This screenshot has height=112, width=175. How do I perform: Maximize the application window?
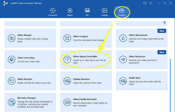[165, 3]
